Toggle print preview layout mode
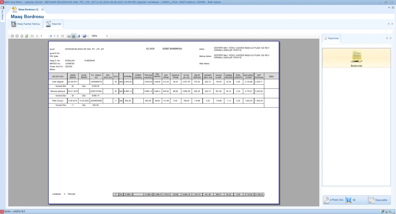 coord(74,36)
